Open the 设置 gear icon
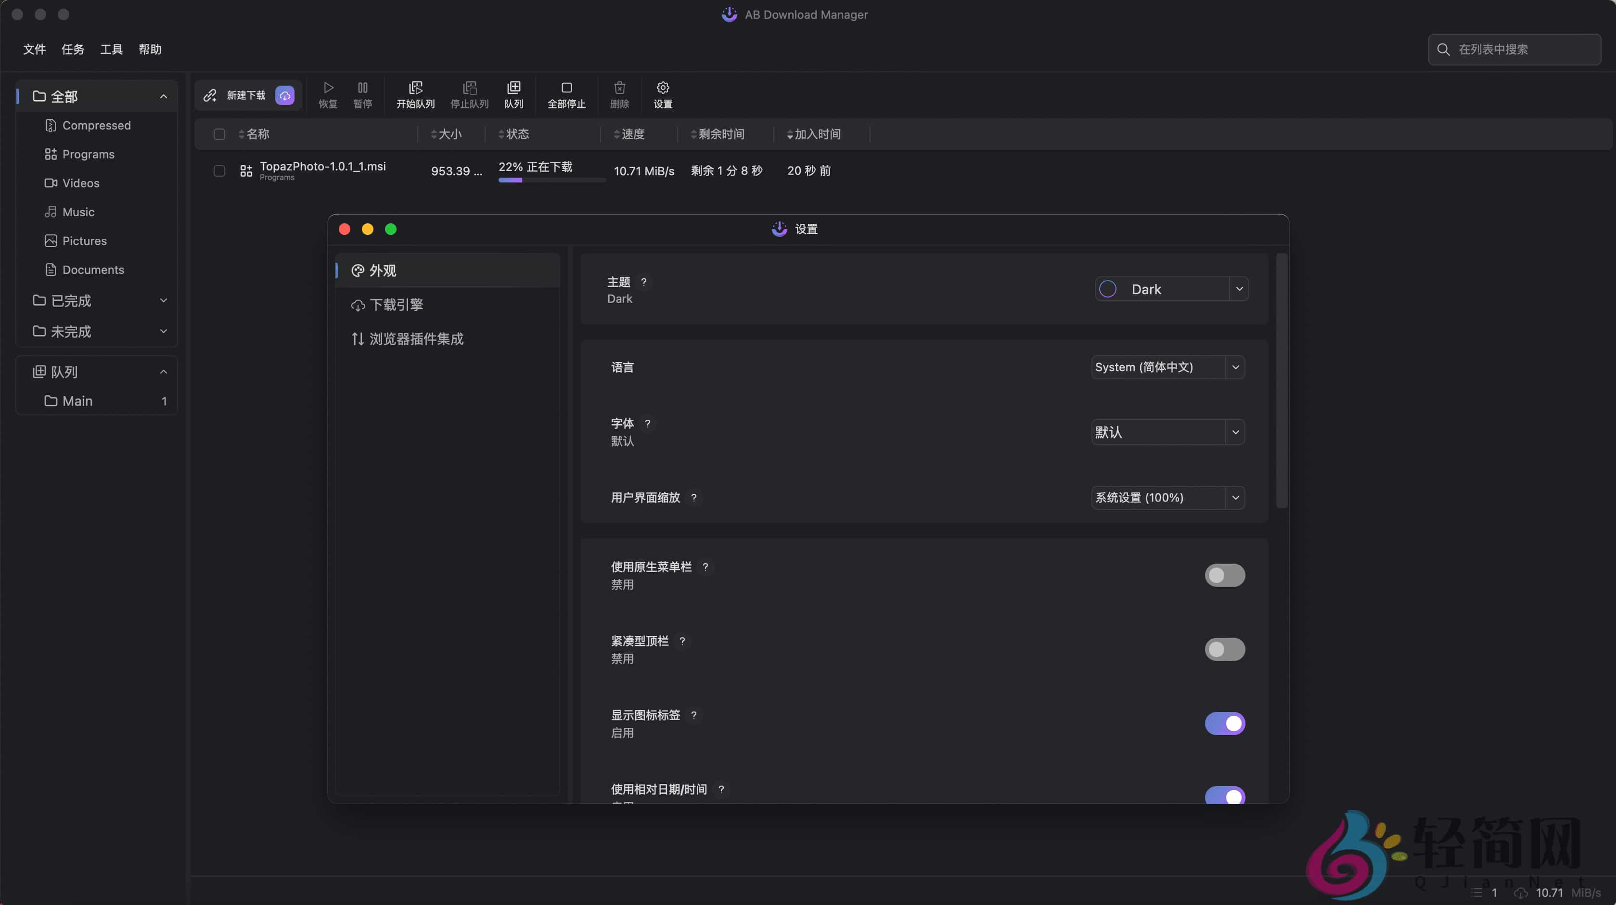The image size is (1616, 905). pos(662,94)
